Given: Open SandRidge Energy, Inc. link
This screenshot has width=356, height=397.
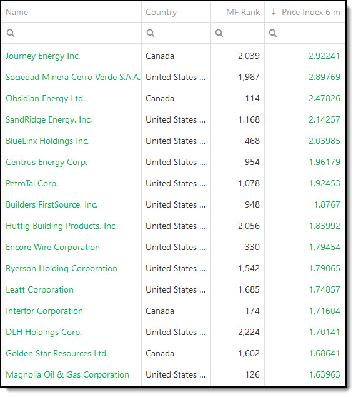Looking at the screenshot, I should [49, 120].
